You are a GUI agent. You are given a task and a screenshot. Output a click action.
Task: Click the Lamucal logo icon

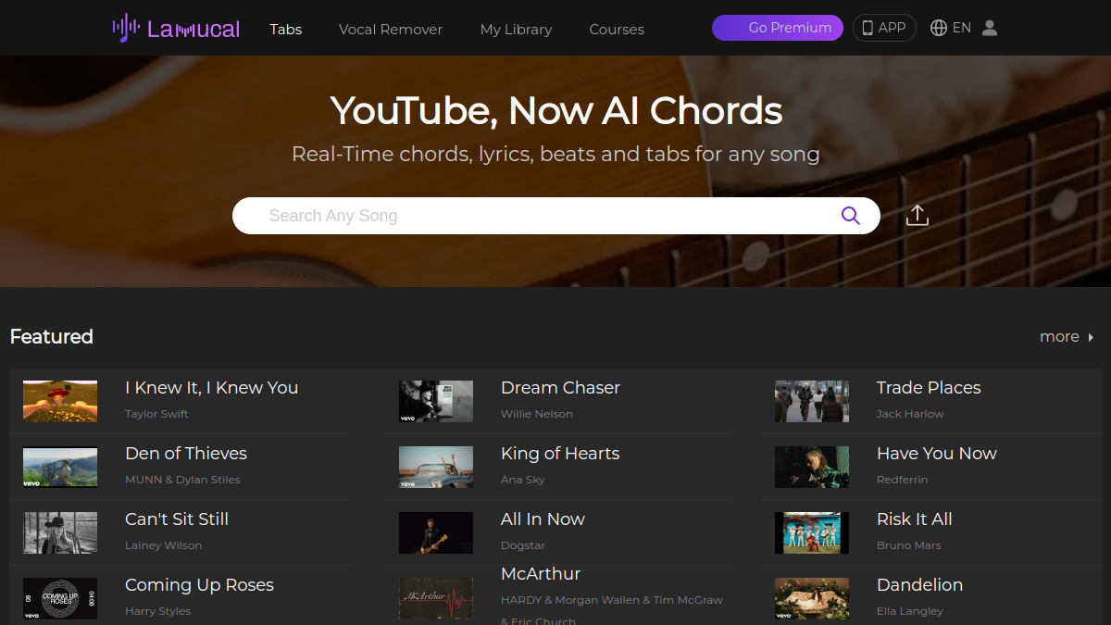click(126, 28)
